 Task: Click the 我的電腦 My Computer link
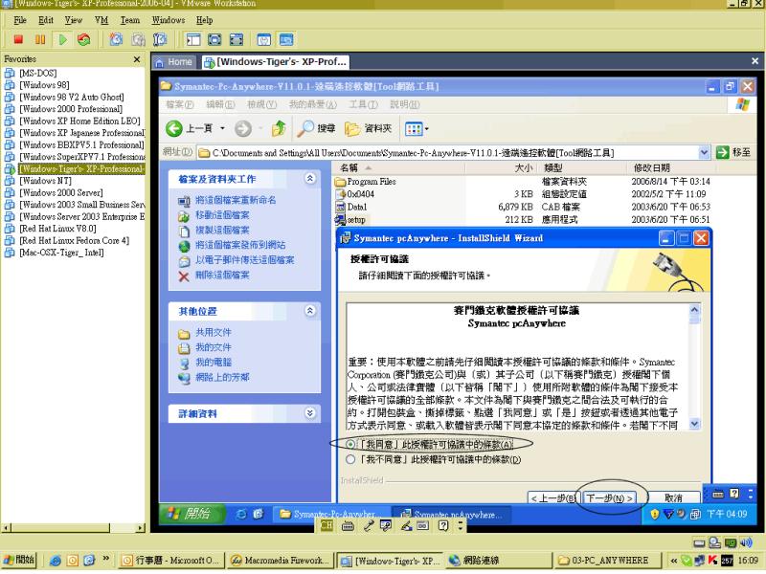click(x=214, y=363)
